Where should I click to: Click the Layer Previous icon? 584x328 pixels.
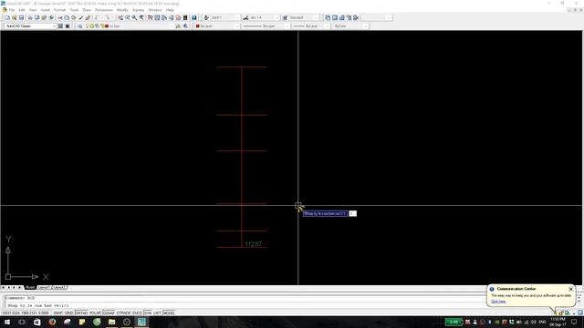[185, 26]
